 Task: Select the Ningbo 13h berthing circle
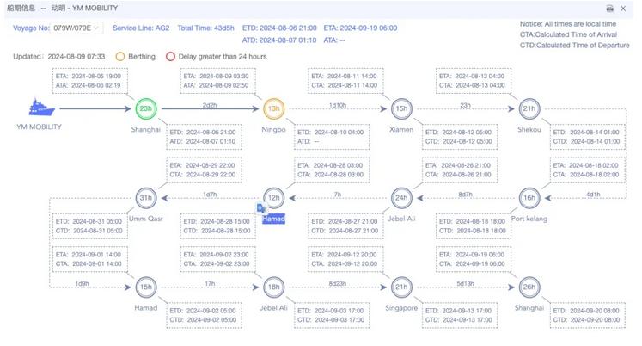pos(273,108)
